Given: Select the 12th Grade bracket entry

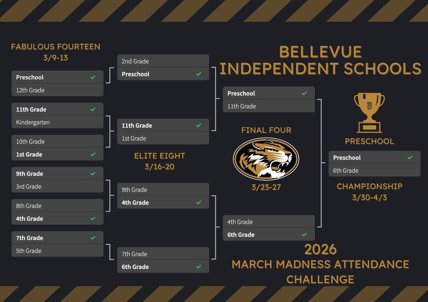Looking at the screenshot, I should (57, 90).
